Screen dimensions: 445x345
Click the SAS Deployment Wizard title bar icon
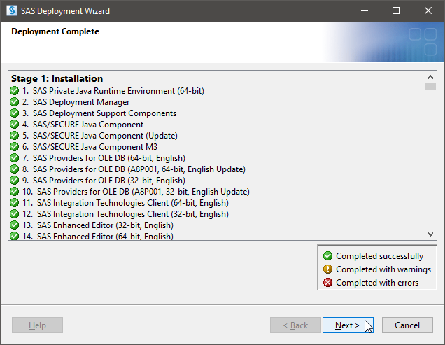coord(12,10)
